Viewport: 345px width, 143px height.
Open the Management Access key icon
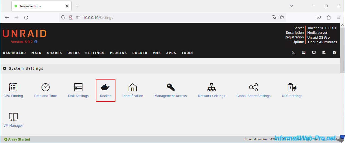tap(170, 87)
